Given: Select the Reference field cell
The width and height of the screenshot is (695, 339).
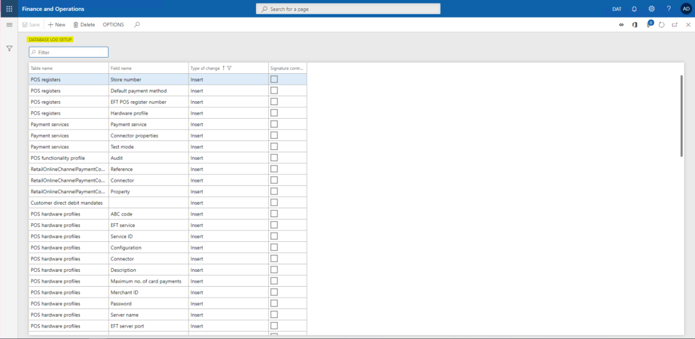Looking at the screenshot, I should (149, 169).
